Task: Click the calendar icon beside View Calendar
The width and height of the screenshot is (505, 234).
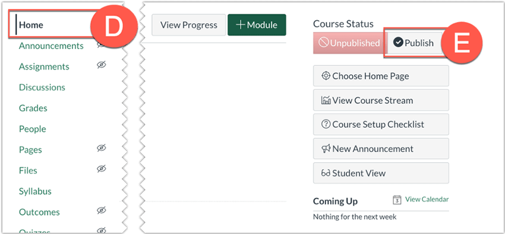Action: tap(397, 200)
